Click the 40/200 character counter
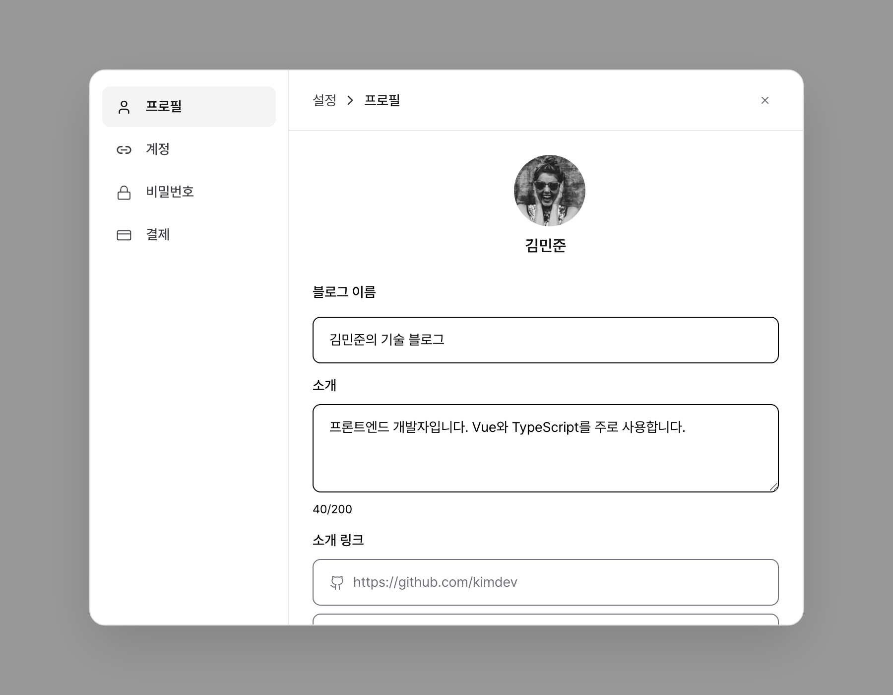 coord(331,509)
